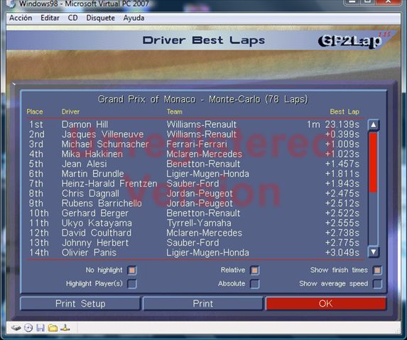Click the hard disk icon in status bar

16,328
